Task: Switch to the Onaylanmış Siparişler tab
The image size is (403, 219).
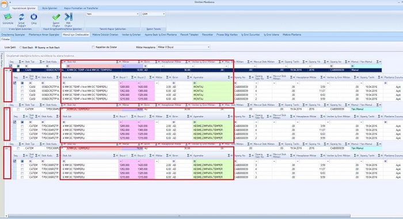Action: point(13,34)
